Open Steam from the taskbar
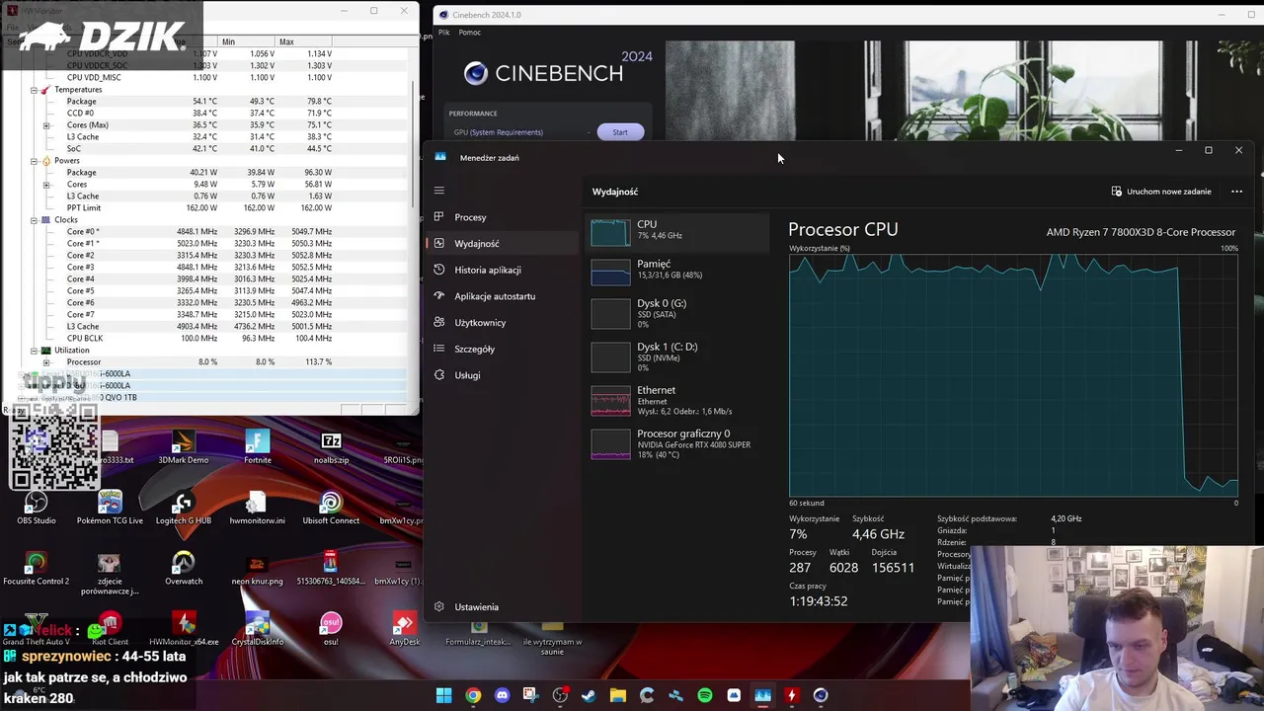 589,695
